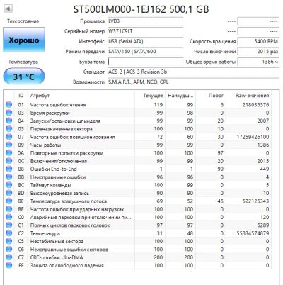Screen dimensions: 283x285
Task: Select the Включения/отключения row
Action: [x=138, y=161]
